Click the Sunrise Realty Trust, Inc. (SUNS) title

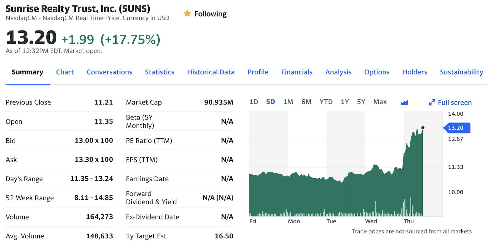[78, 8]
